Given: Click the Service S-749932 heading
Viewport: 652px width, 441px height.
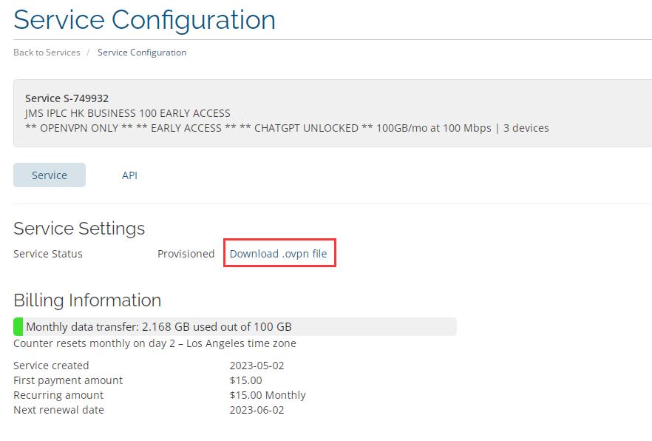Looking at the screenshot, I should pyautogui.click(x=67, y=98).
